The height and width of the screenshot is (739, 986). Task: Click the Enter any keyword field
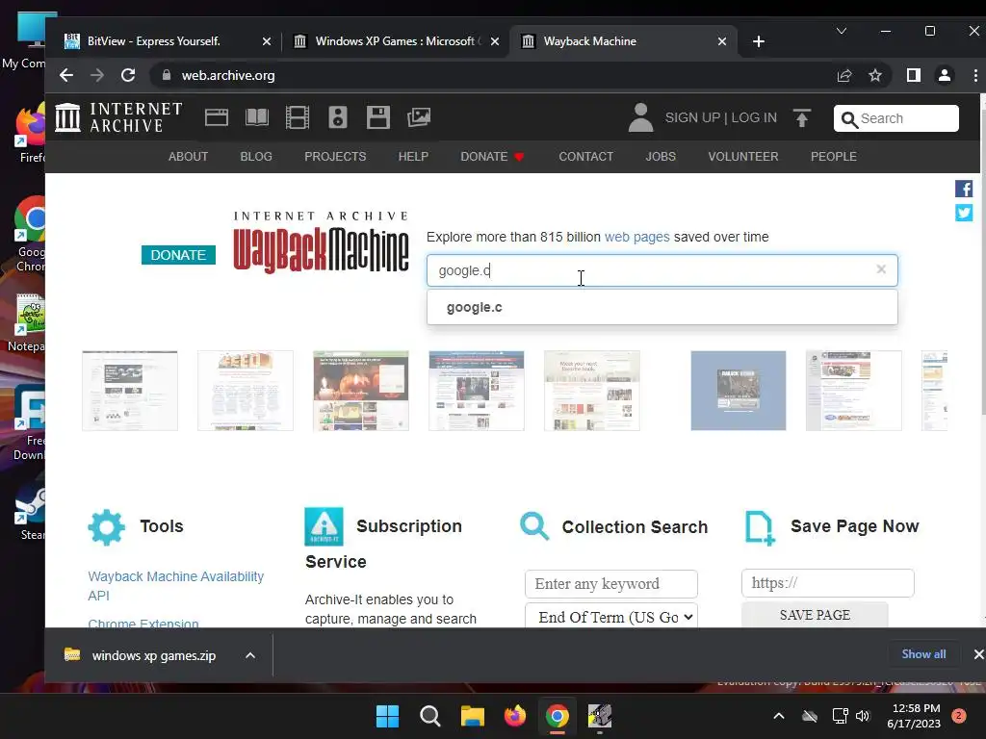pos(611,584)
